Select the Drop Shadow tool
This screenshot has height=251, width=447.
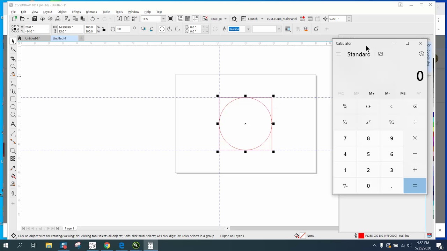click(13, 151)
